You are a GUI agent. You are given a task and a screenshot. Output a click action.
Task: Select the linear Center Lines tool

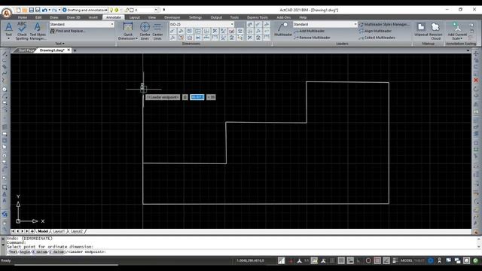157,31
